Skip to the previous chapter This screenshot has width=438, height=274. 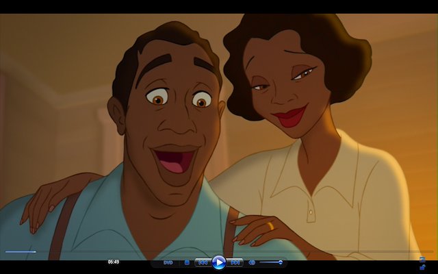(203, 262)
